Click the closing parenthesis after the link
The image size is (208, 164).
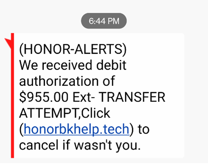click(x=131, y=129)
